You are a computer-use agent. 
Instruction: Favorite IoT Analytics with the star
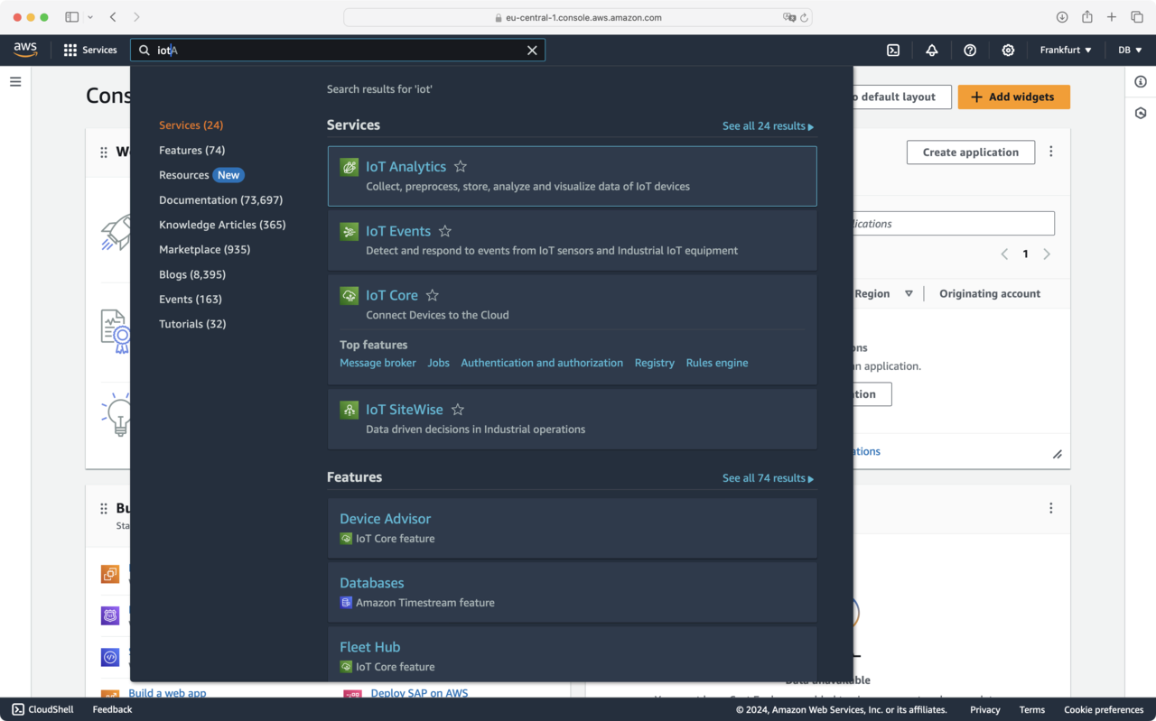461,167
